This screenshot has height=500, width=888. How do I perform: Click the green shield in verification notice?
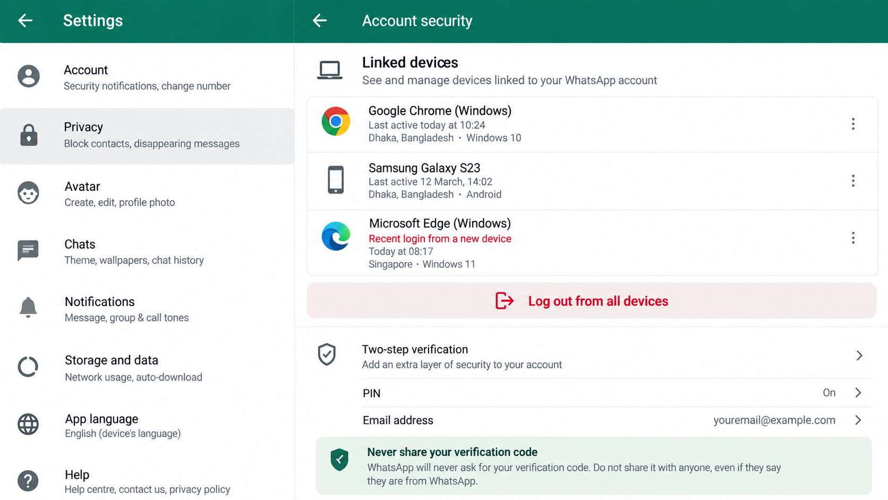click(339, 460)
